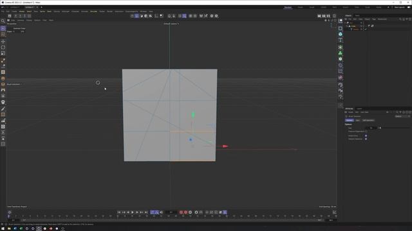Open the Soft Selection tab in Attributes

(x=368, y=121)
